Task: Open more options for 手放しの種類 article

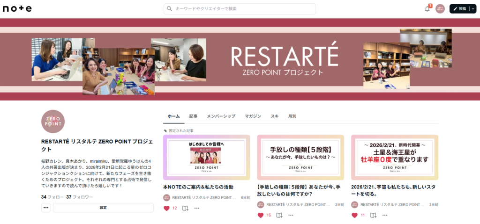Action: coord(291,215)
